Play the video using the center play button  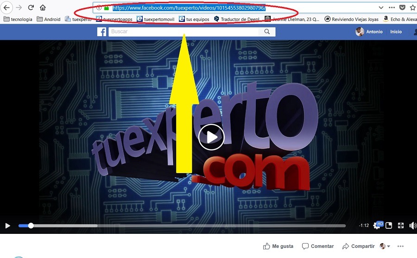211,137
